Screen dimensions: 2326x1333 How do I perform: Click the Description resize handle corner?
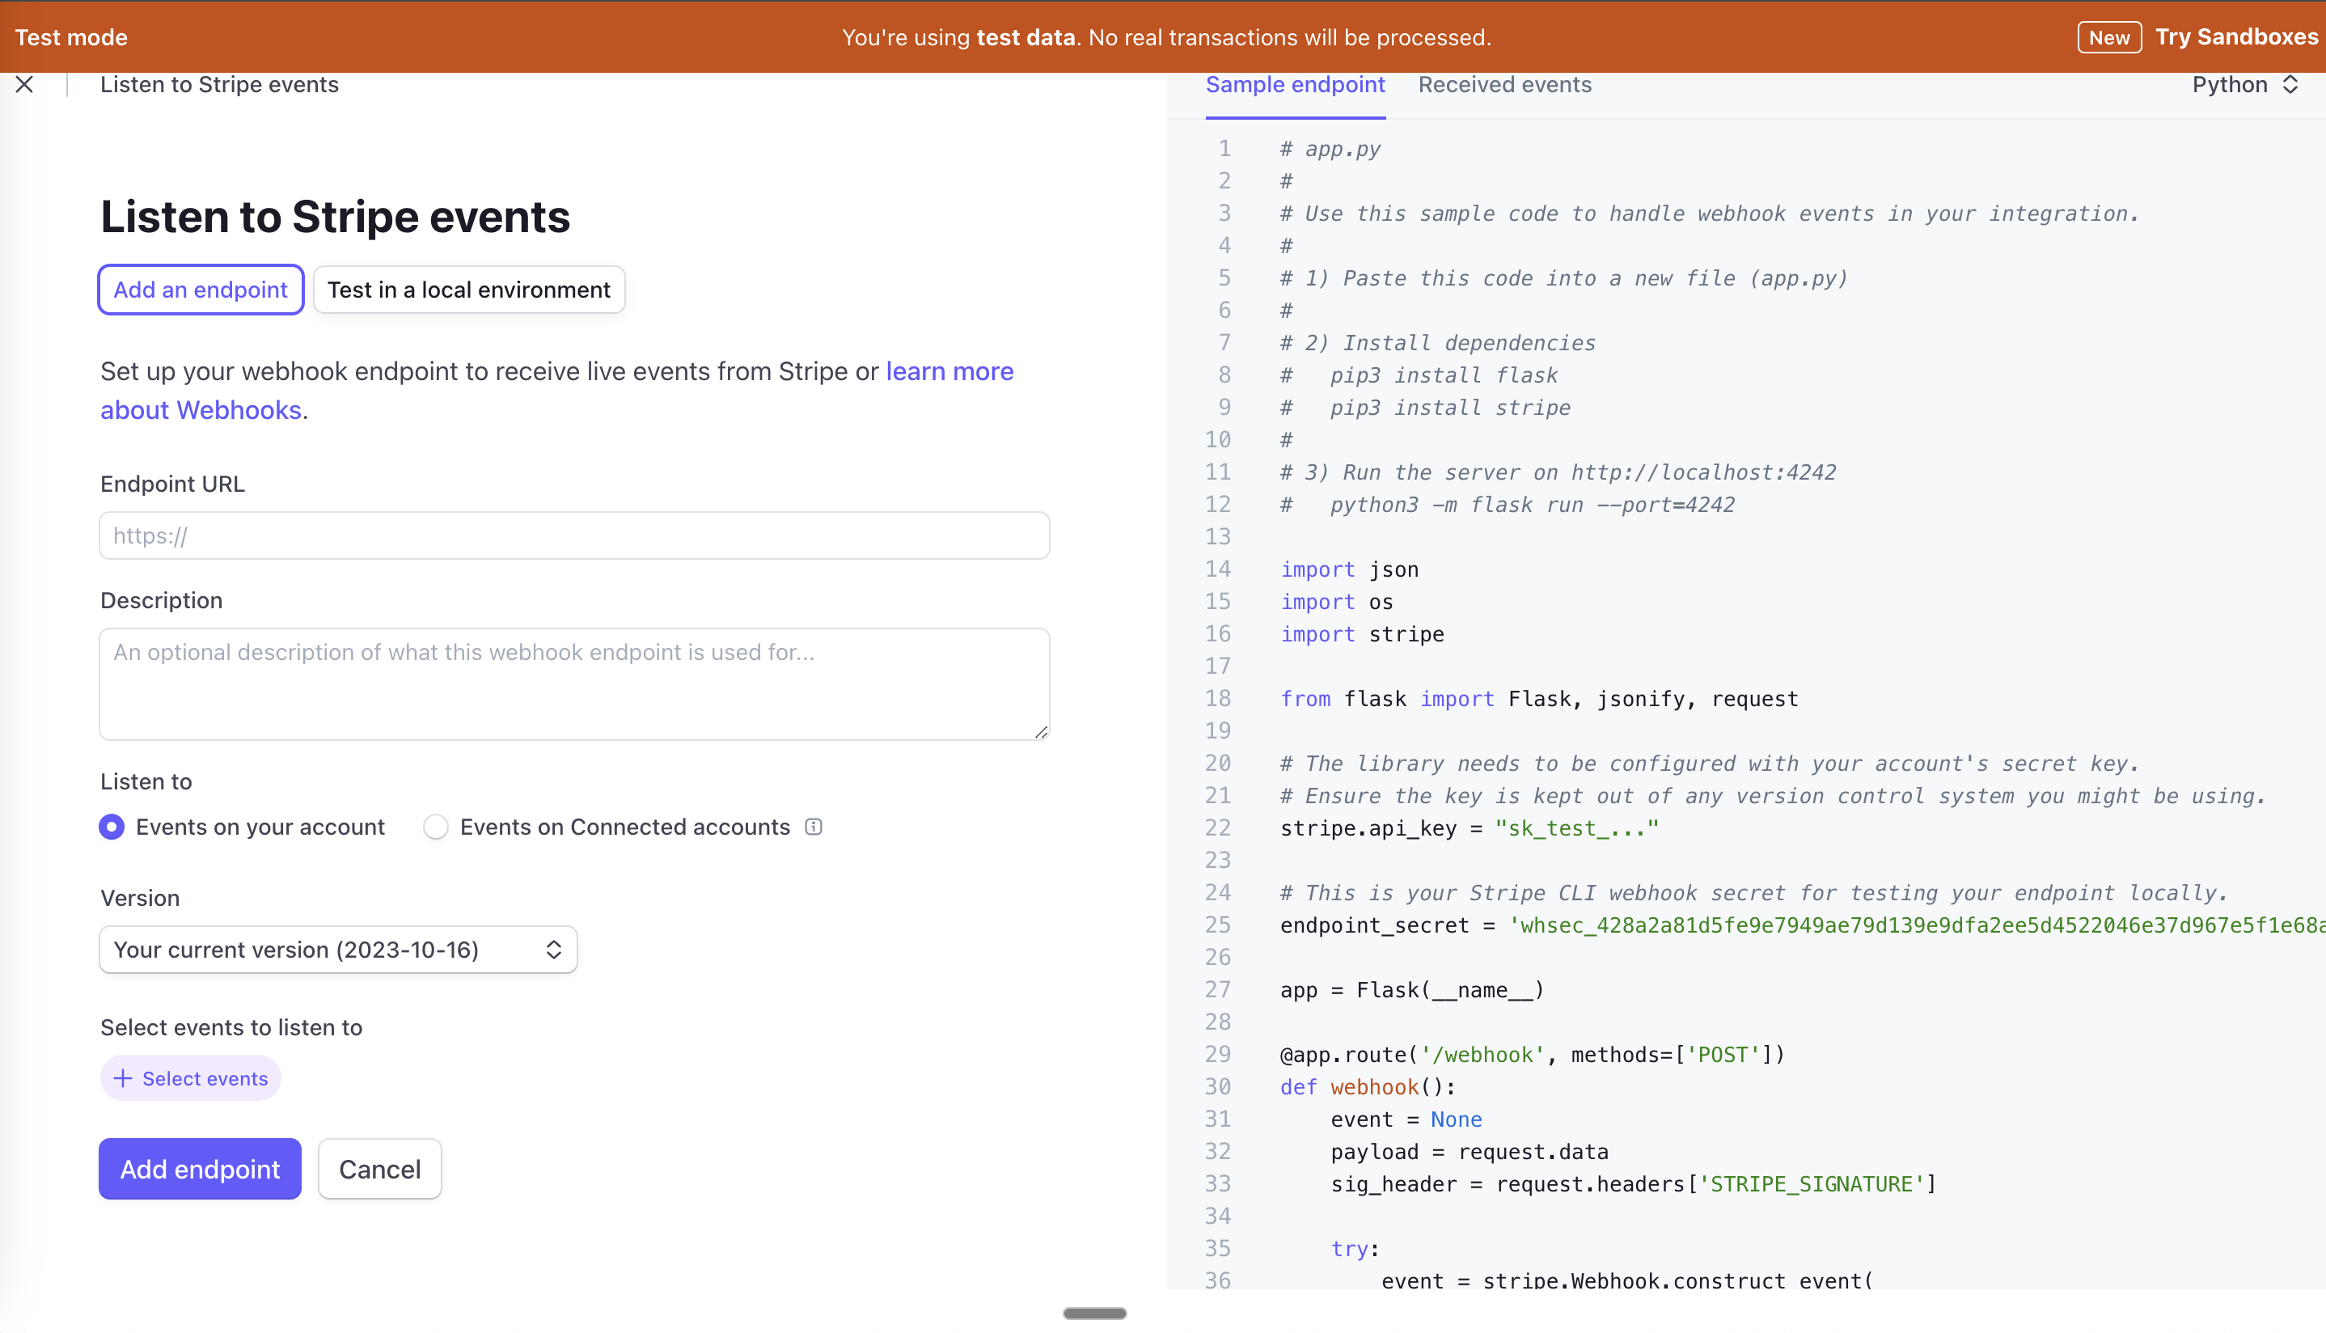tap(1041, 731)
